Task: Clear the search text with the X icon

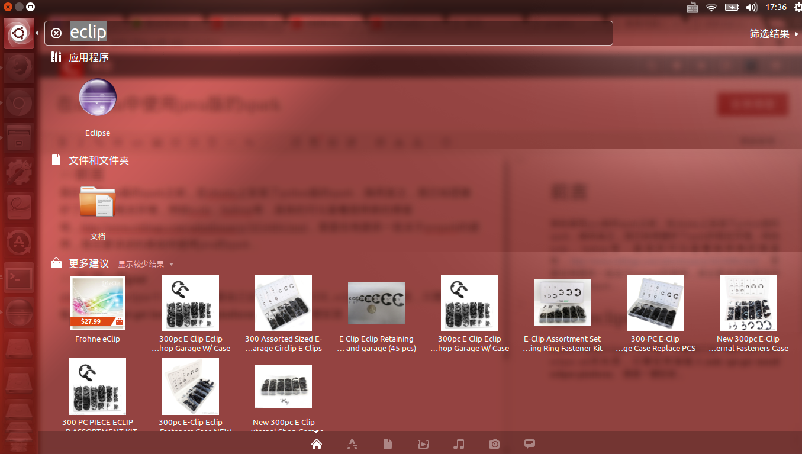Action: click(x=56, y=33)
